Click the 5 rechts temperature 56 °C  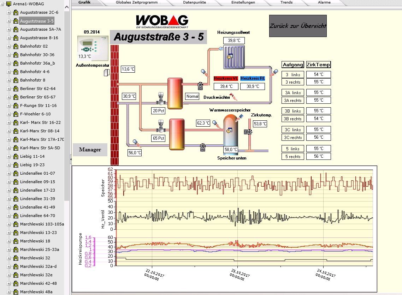[x=319, y=156]
